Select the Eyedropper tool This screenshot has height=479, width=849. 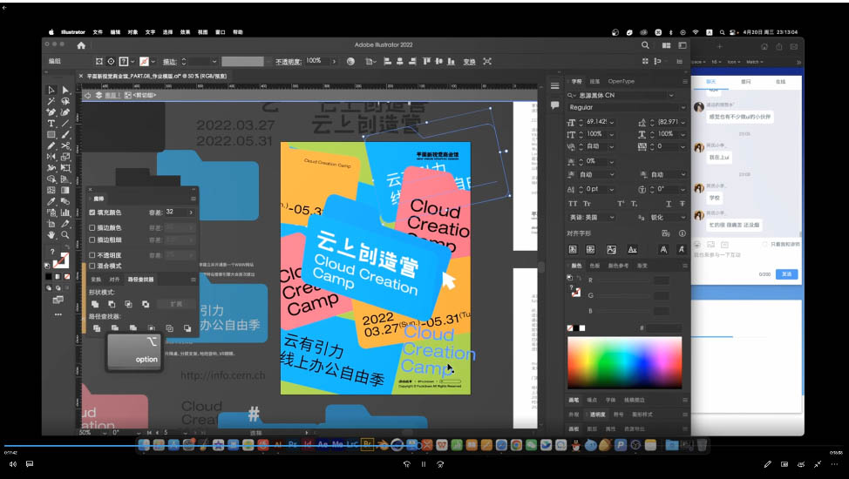51,201
